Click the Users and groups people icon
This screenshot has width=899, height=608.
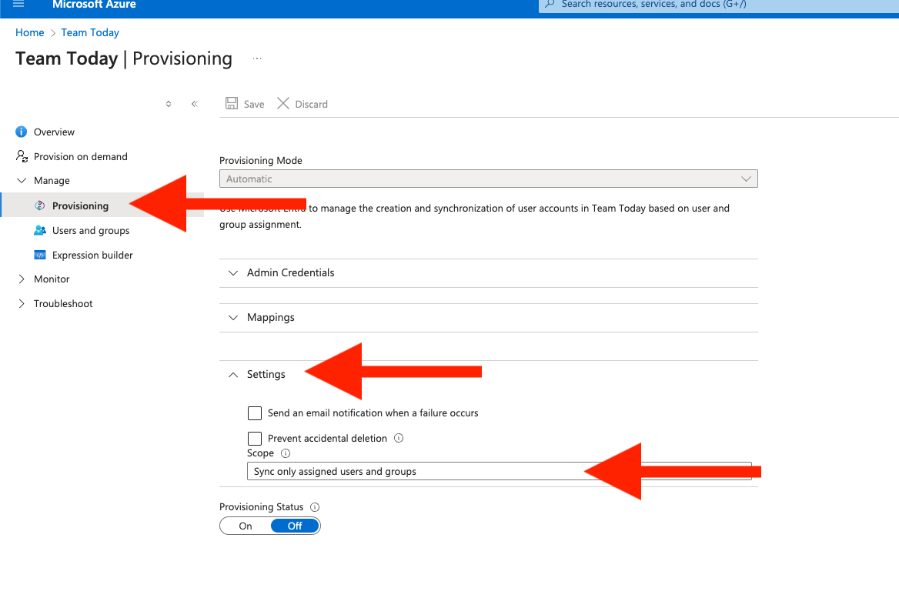pos(39,230)
